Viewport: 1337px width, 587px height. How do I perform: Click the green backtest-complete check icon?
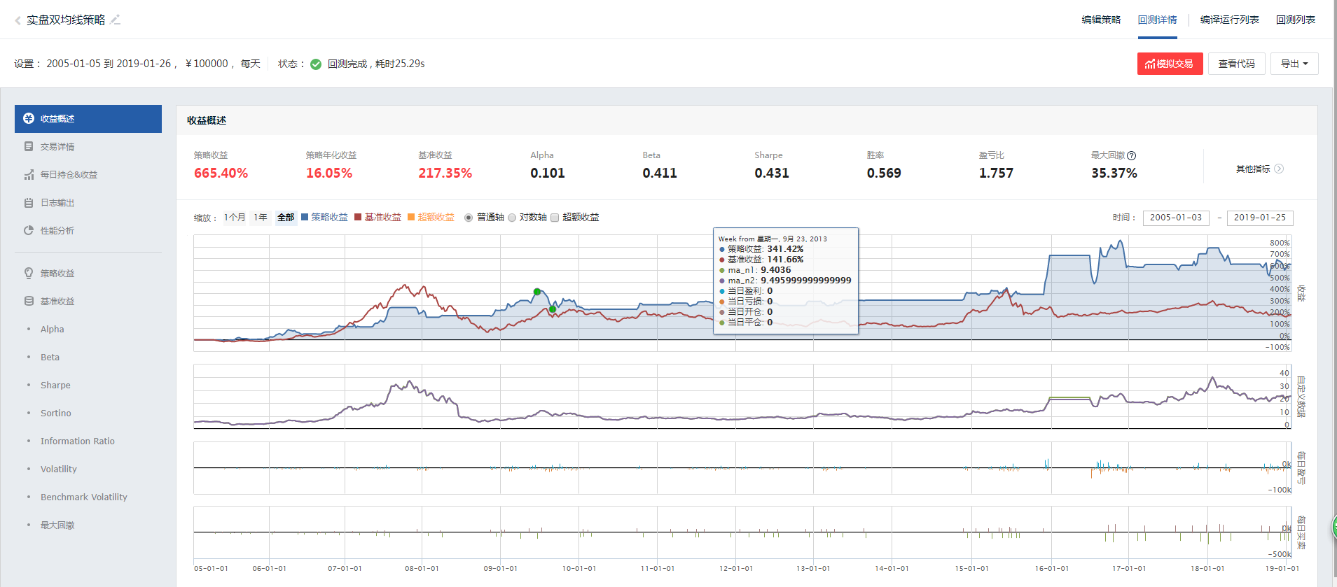[x=316, y=64]
